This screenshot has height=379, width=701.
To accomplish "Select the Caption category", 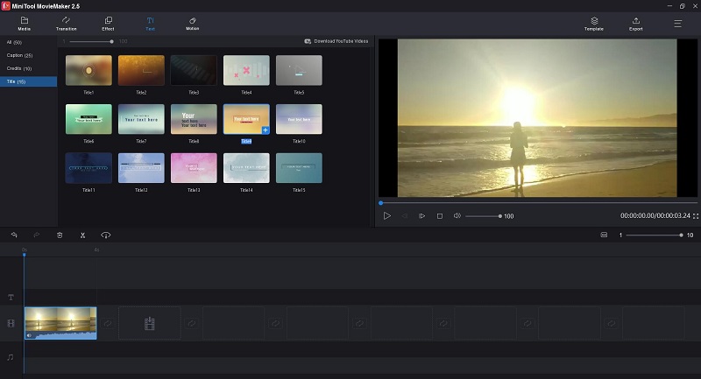I will (19, 55).
